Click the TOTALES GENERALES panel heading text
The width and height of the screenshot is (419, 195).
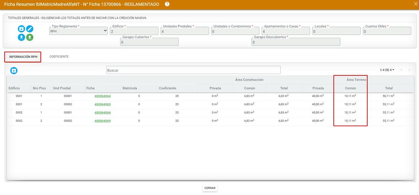[x=77, y=18]
